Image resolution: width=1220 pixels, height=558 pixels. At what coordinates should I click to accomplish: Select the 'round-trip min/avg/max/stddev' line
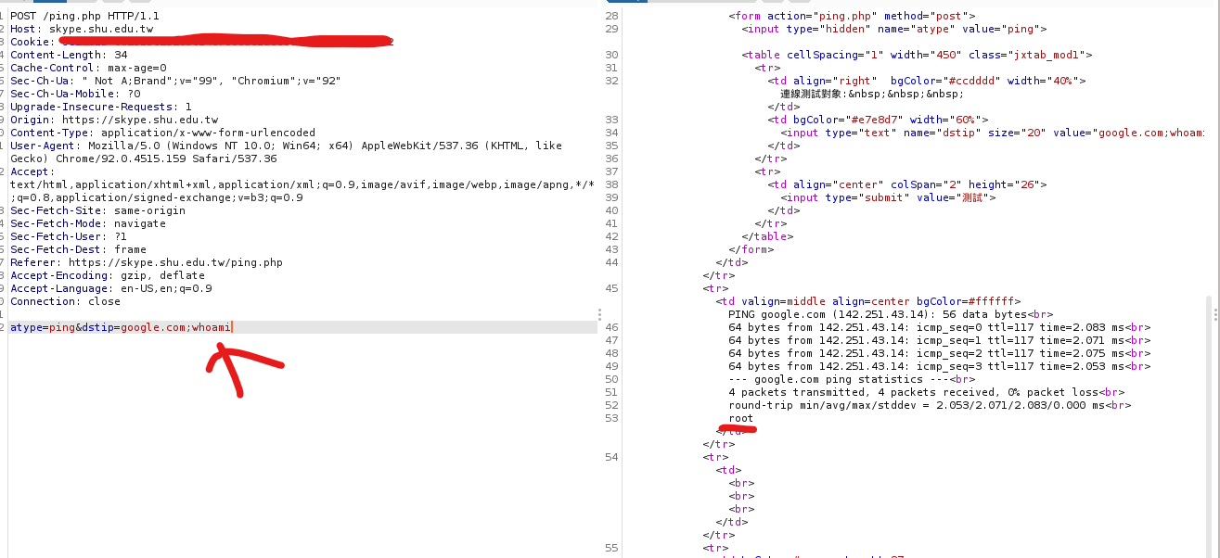pos(930,405)
